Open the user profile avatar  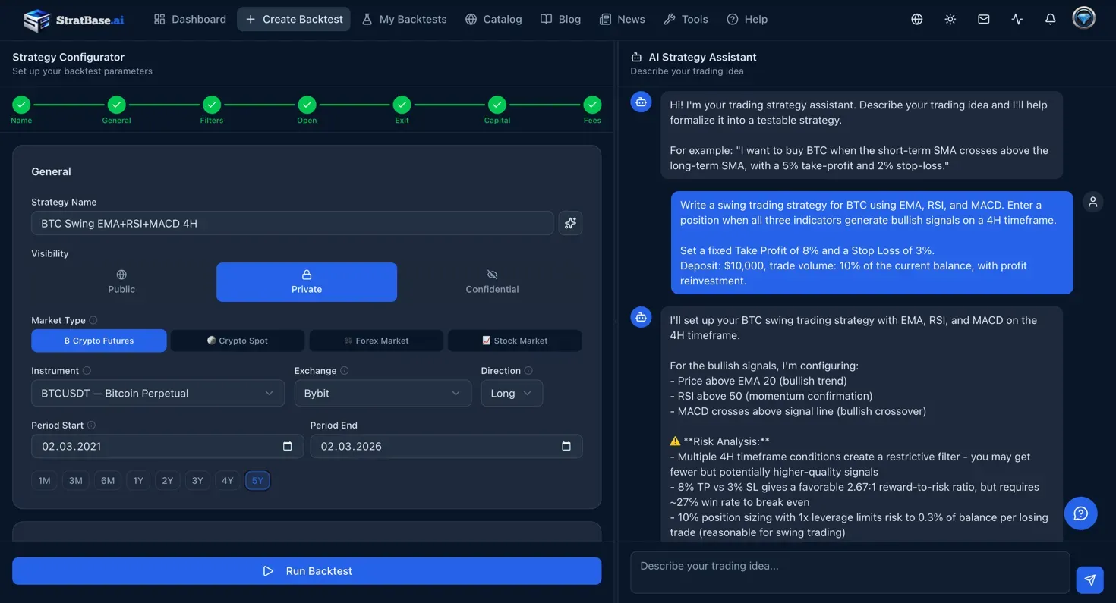coord(1083,19)
